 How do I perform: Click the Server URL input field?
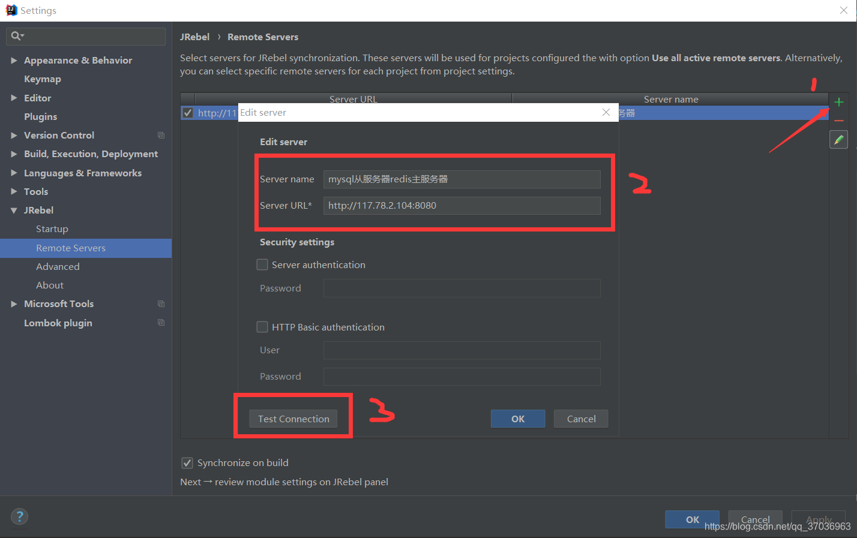[x=462, y=206]
